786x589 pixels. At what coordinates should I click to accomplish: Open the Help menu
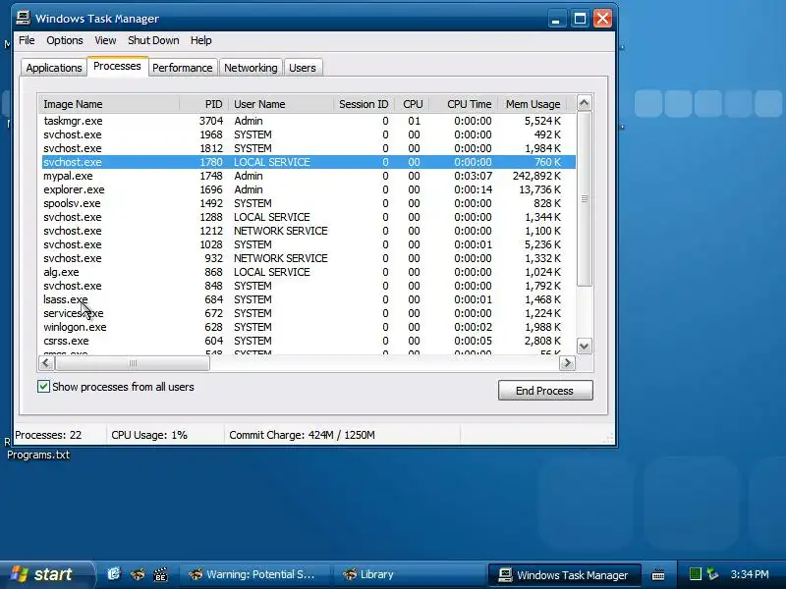pyautogui.click(x=201, y=40)
